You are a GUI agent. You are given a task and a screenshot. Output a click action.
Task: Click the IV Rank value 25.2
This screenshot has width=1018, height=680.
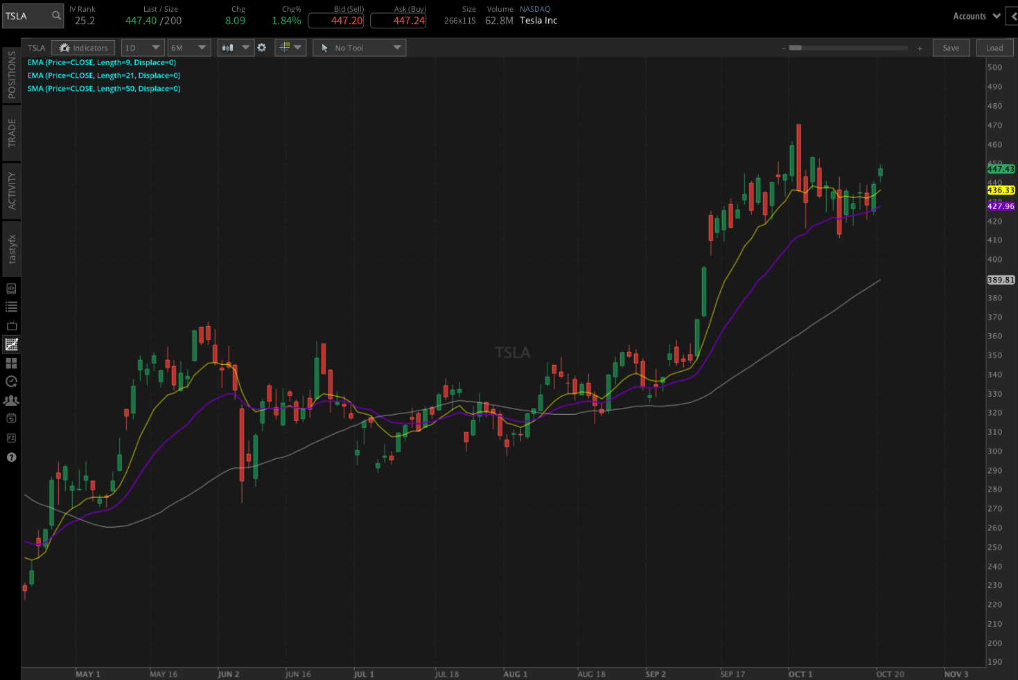(x=85, y=21)
